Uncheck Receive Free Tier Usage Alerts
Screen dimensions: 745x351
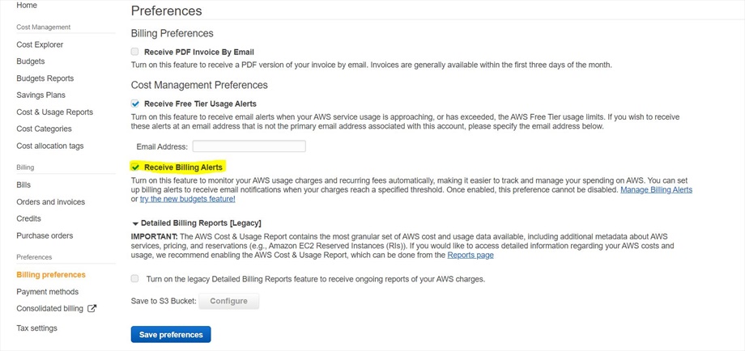135,104
